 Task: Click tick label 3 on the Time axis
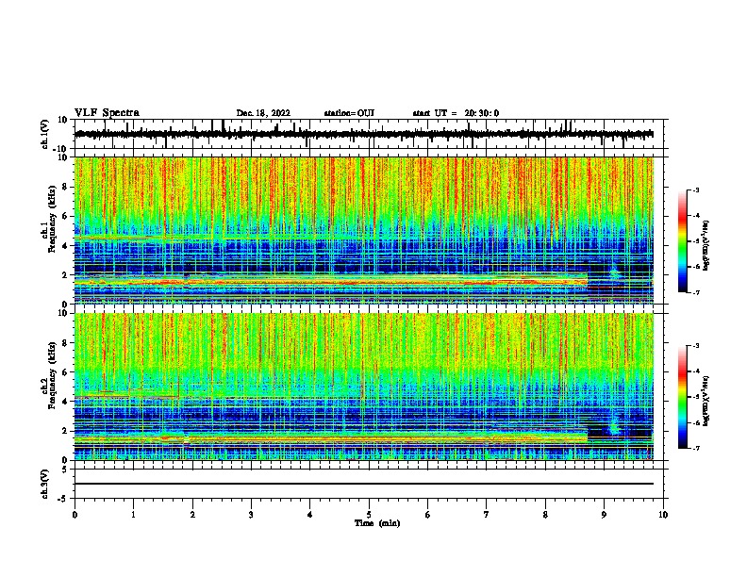[251, 515]
